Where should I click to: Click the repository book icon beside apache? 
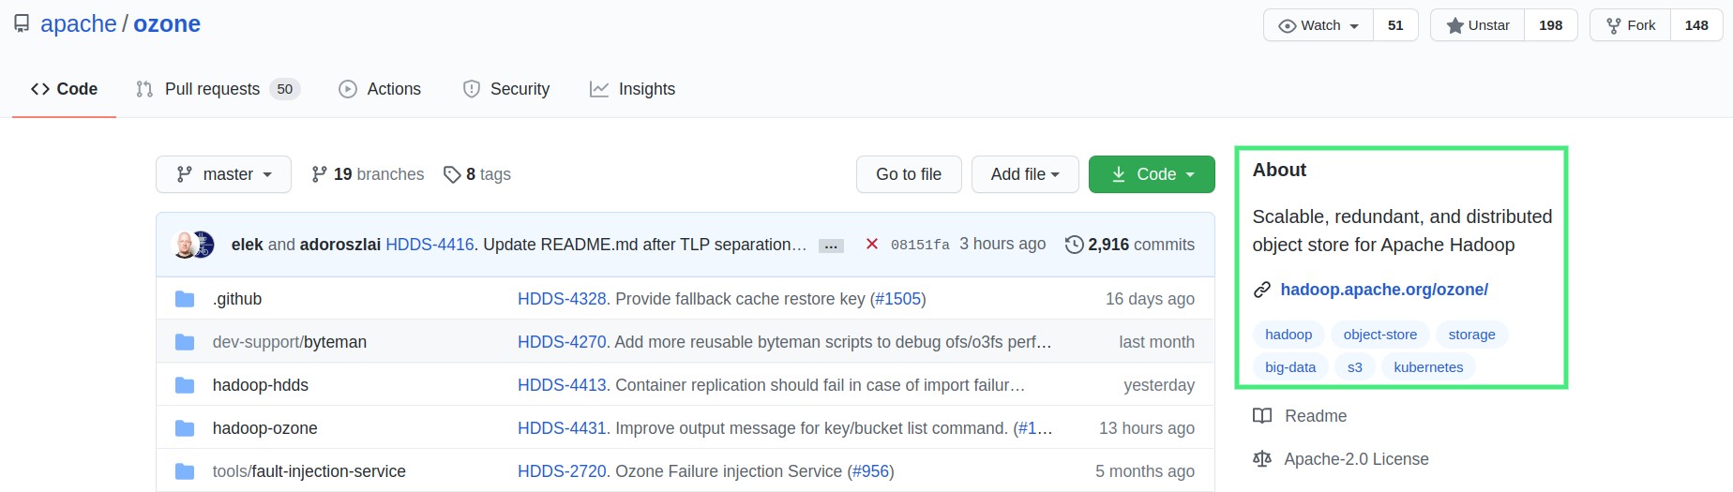[x=22, y=23]
